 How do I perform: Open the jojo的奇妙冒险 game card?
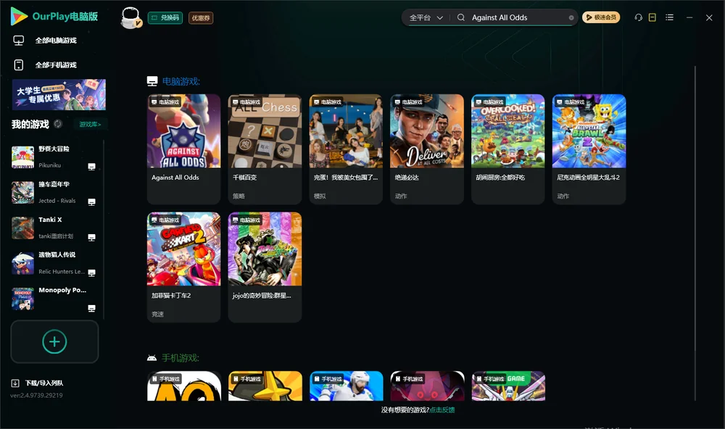[x=265, y=267]
